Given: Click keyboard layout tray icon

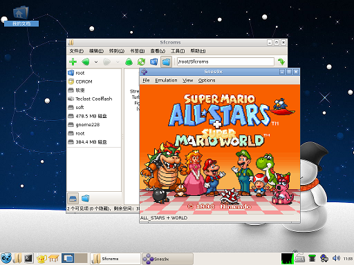Looking at the screenshot, I should pyautogui.click(x=299, y=259).
